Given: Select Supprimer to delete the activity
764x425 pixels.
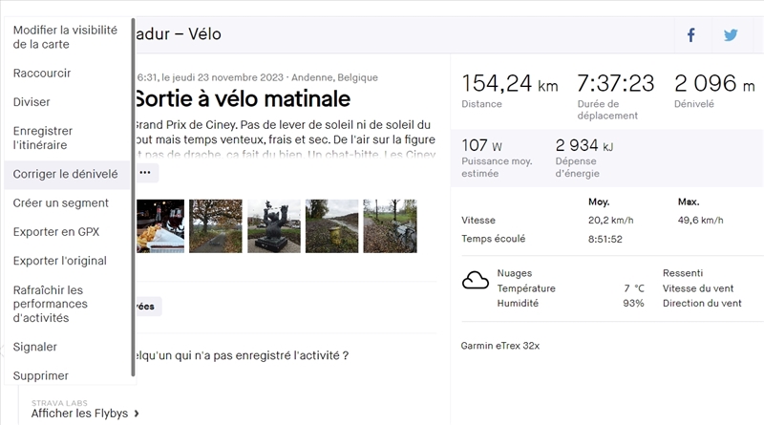Looking at the screenshot, I should [41, 375].
